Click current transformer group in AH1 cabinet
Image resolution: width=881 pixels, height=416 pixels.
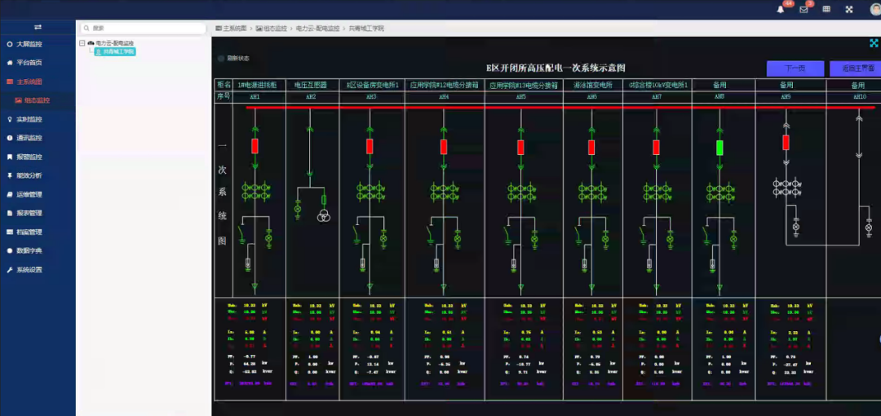[x=257, y=191]
